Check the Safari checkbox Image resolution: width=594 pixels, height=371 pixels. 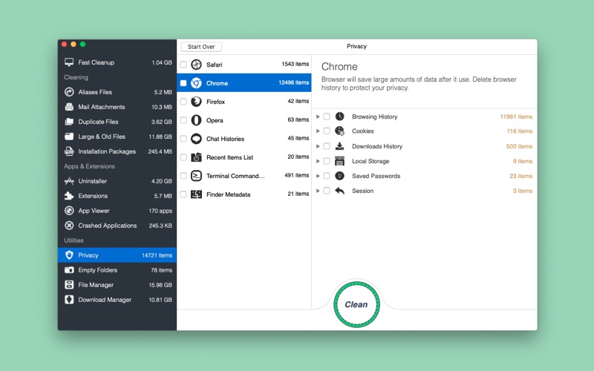(x=183, y=65)
